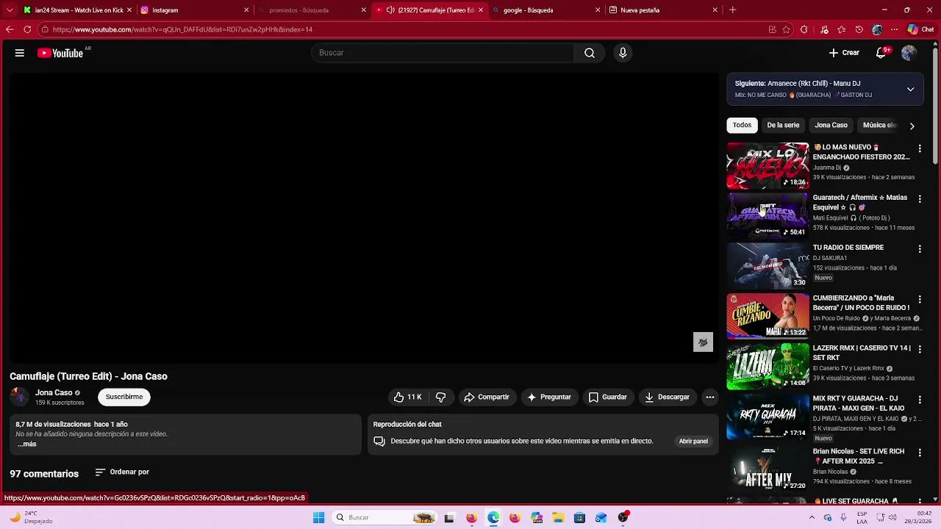The width and height of the screenshot is (941, 529).
Task: Go to YouTube home via logo
Action: click(60, 53)
